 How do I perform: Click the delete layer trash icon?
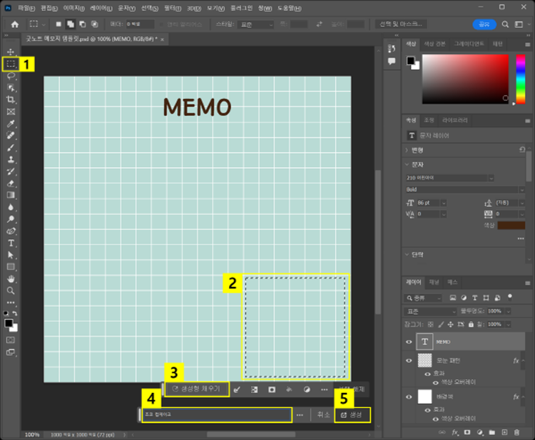pyautogui.click(x=516, y=431)
